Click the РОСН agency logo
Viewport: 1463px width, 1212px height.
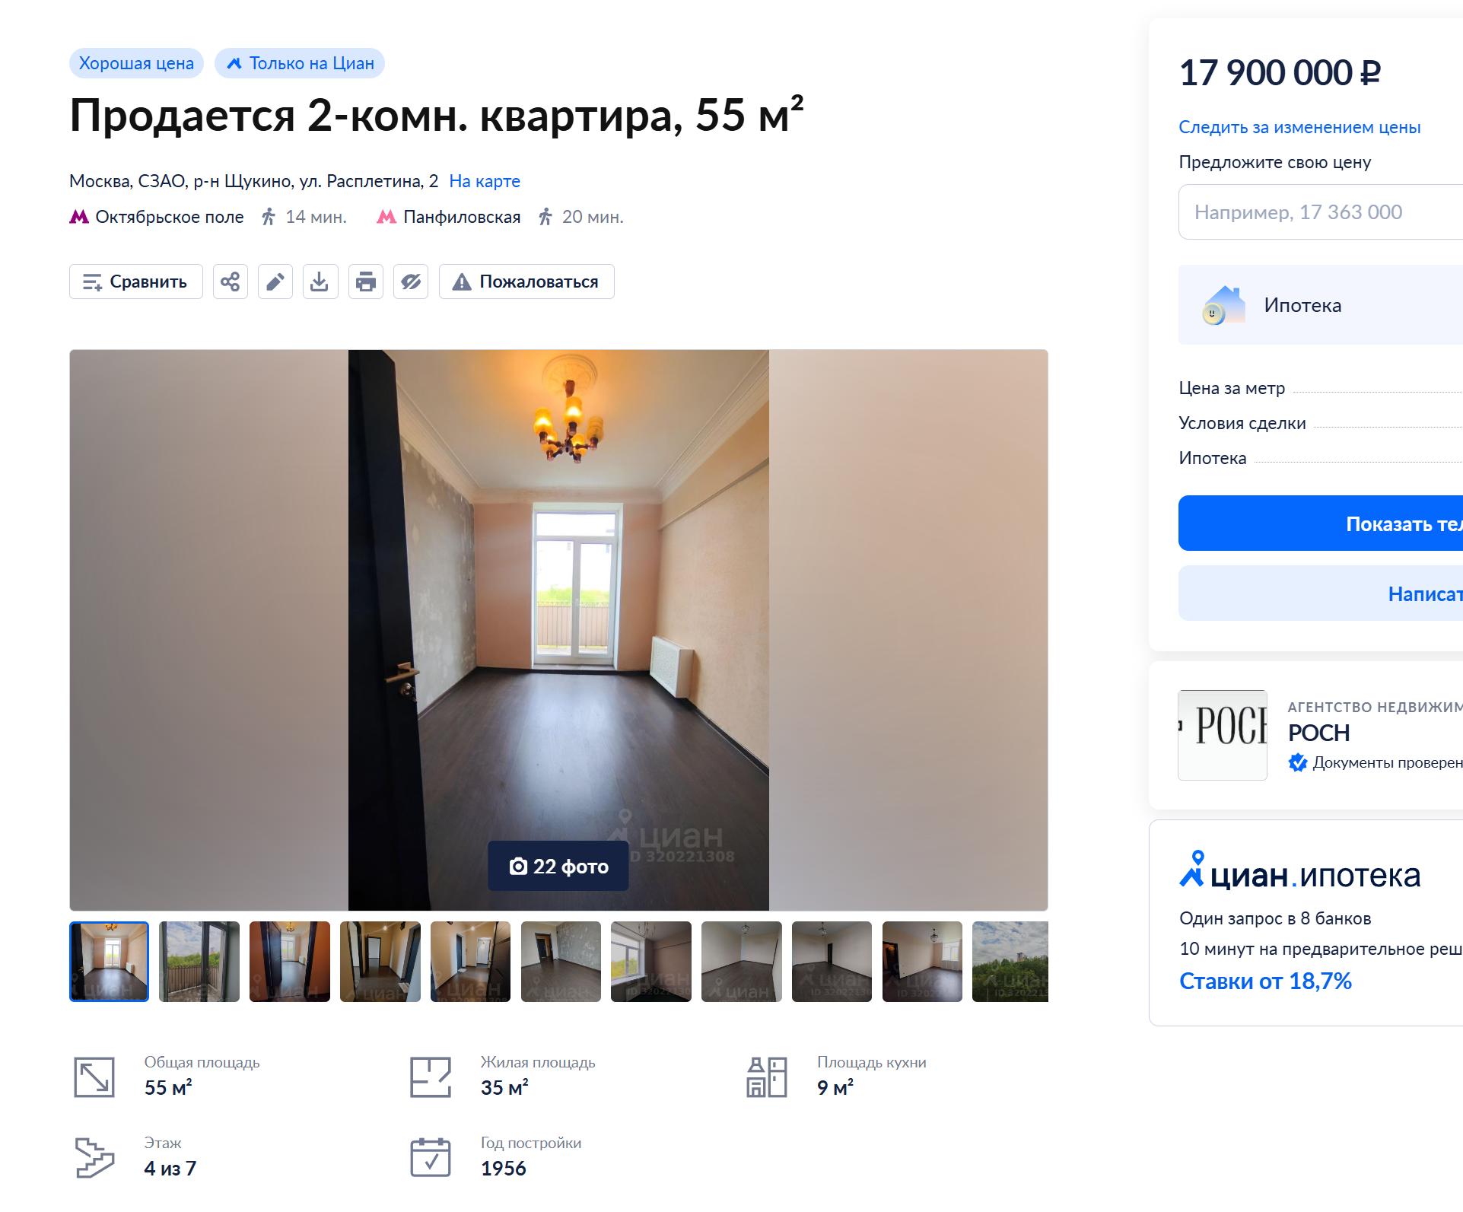(1223, 735)
